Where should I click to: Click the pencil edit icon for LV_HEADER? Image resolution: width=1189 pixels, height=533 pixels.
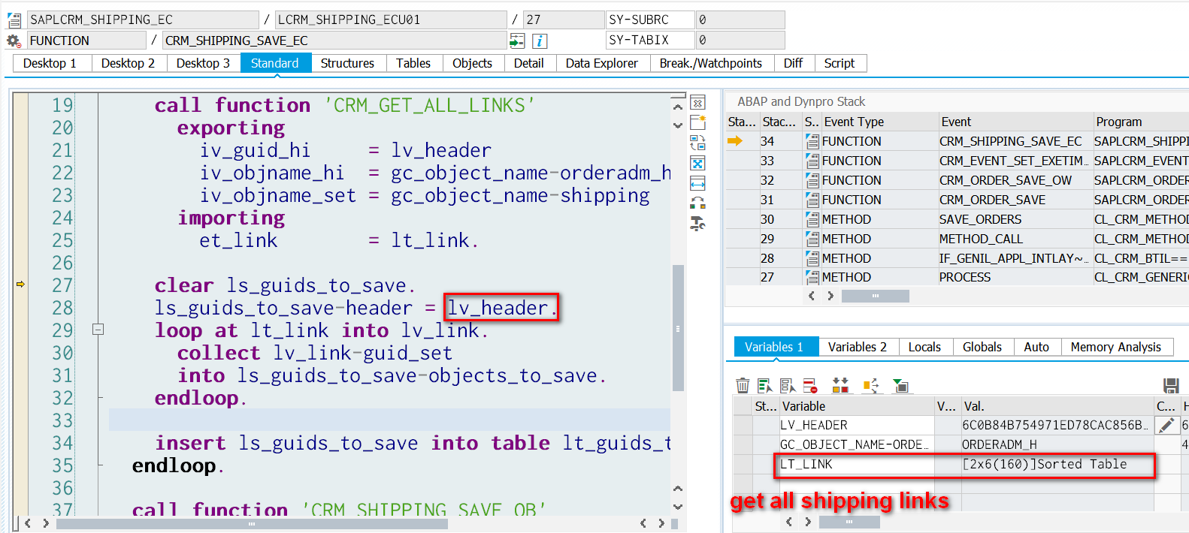[x=1166, y=426]
